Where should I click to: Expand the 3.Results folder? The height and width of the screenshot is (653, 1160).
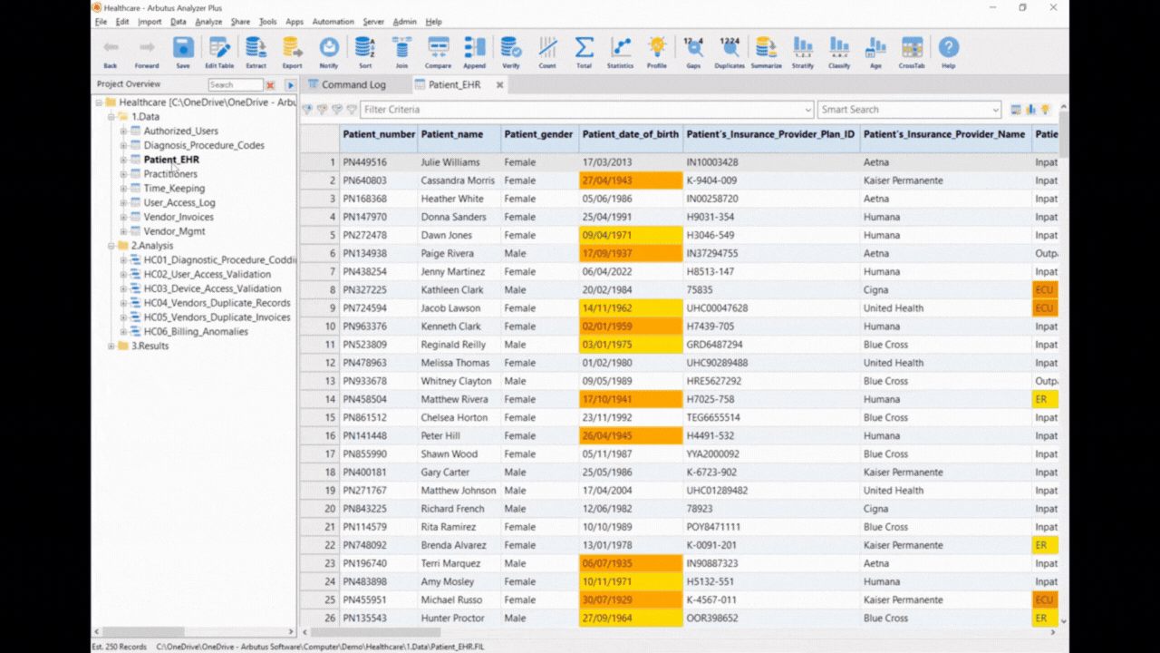pos(111,346)
